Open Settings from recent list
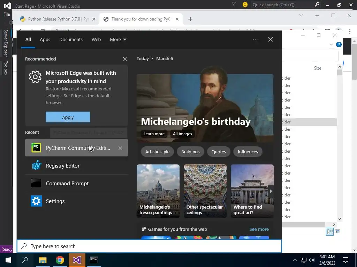Image resolution: width=357 pixels, height=267 pixels. (76, 201)
